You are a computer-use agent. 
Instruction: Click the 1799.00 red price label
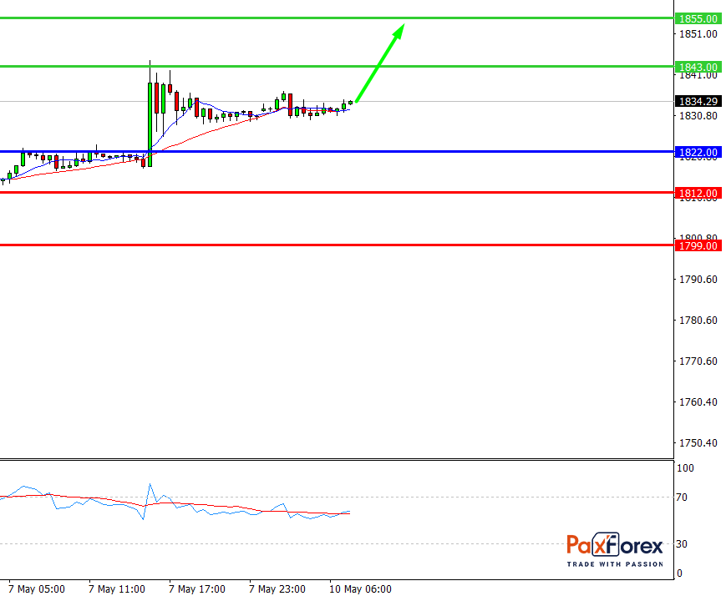pyautogui.click(x=698, y=245)
